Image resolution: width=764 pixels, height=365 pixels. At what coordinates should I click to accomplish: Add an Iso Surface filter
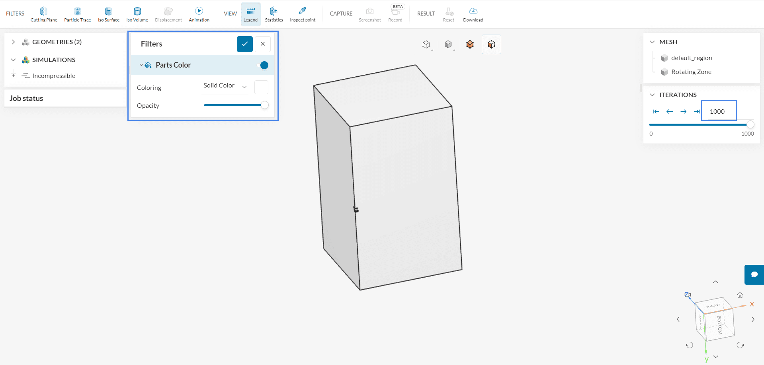109,14
